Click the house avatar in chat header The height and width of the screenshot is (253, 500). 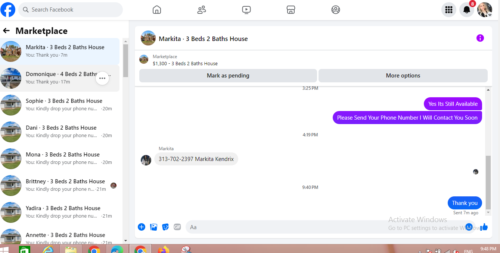point(148,38)
